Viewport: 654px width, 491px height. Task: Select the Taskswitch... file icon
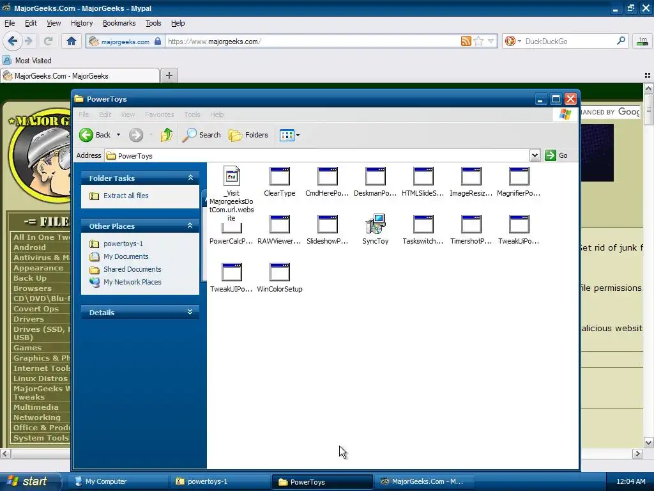[423, 224]
